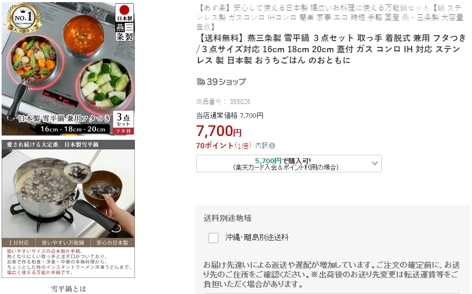Click the 燕三条製 label badge
Image resolution: width=472 pixels, height=294 pixels.
pyautogui.click(x=124, y=32)
